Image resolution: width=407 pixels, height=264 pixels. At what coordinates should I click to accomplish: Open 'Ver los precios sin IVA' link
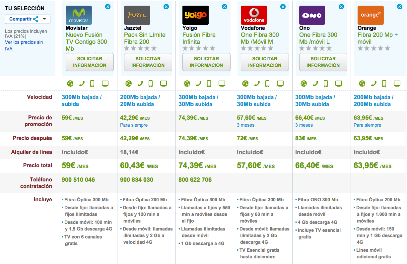click(x=24, y=45)
